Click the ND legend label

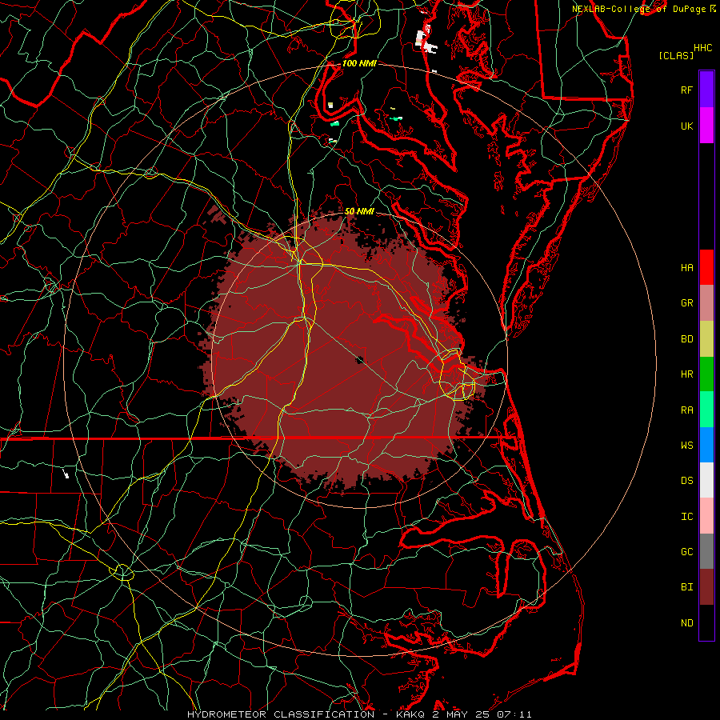(x=686, y=622)
